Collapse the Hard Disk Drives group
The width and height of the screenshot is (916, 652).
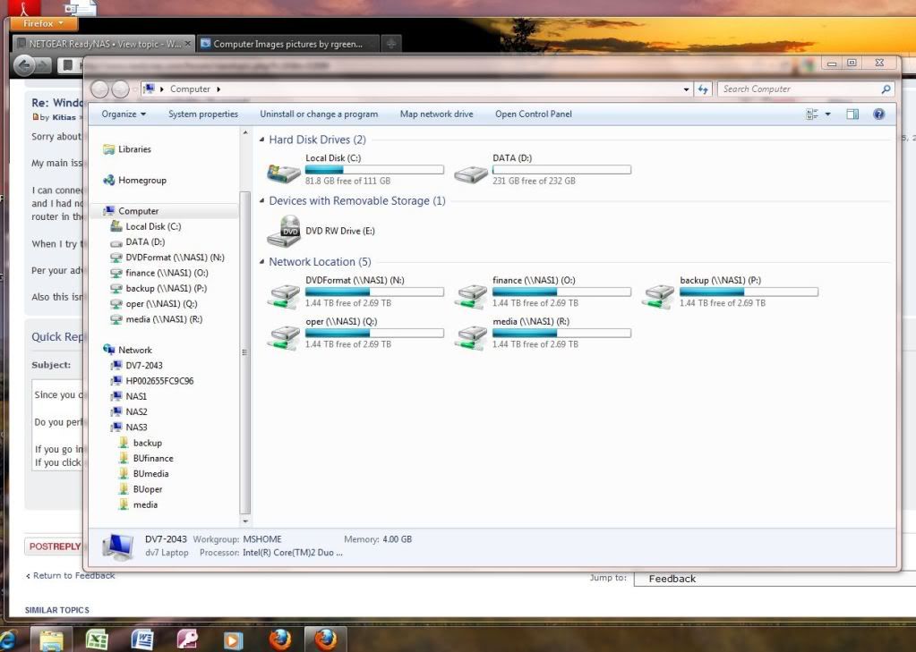pyautogui.click(x=261, y=140)
